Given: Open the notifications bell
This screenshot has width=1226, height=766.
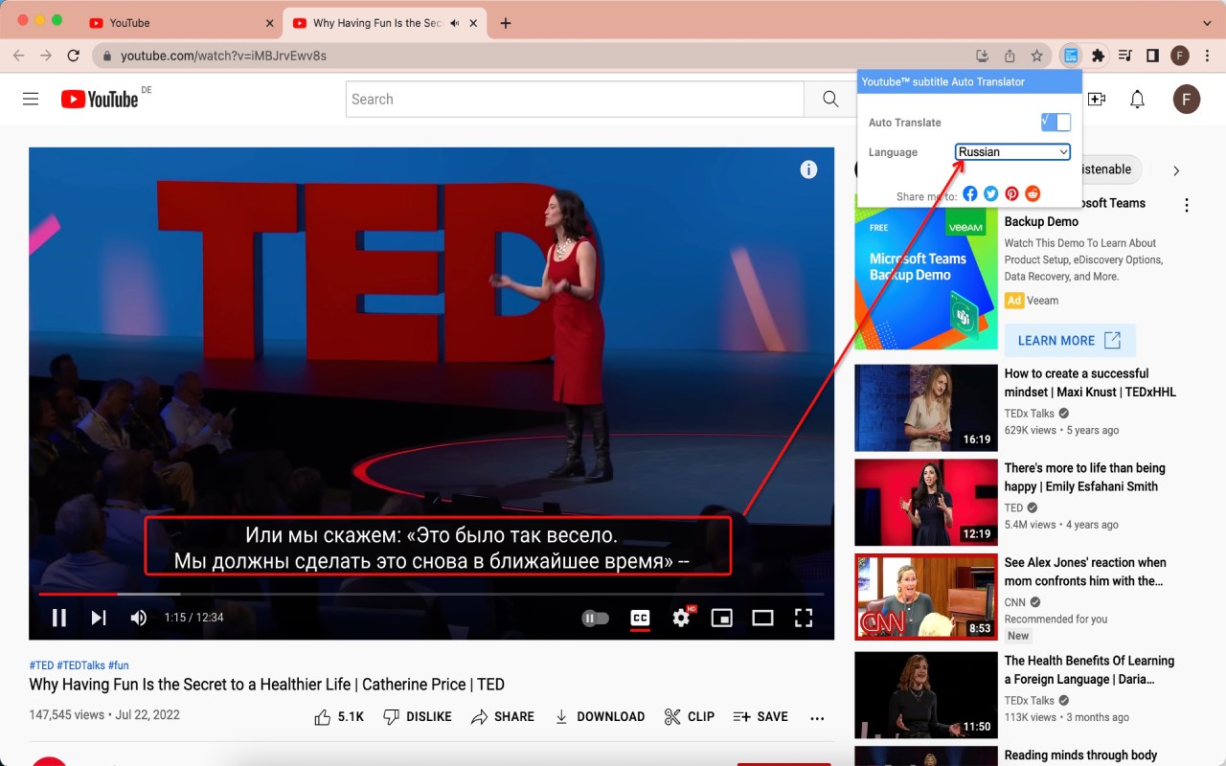Looking at the screenshot, I should pyautogui.click(x=1137, y=99).
